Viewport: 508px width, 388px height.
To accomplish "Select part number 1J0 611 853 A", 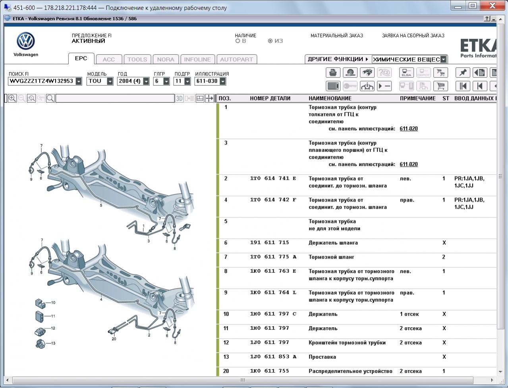I will point(273,357).
